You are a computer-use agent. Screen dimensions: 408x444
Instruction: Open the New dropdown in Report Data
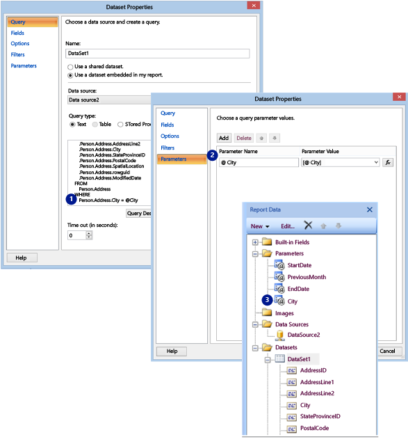(x=260, y=226)
